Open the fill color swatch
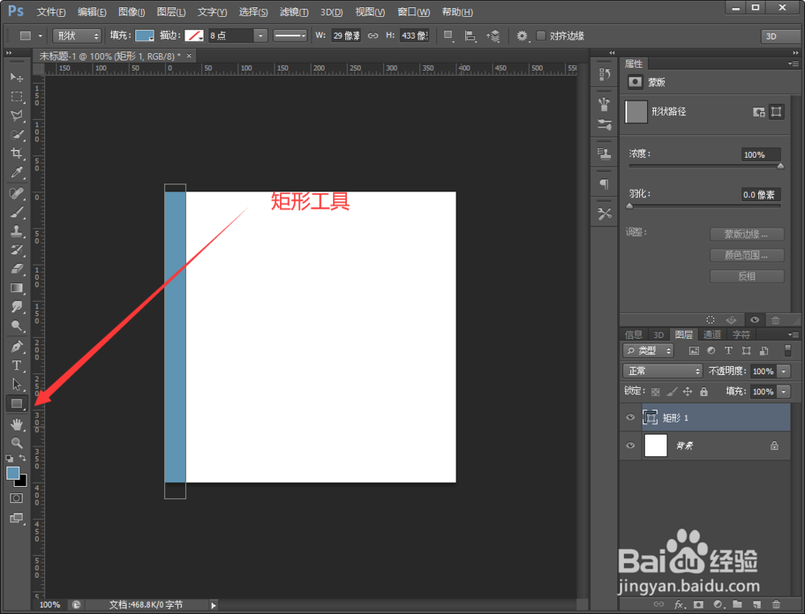Viewport: 805px width, 614px height. point(144,35)
